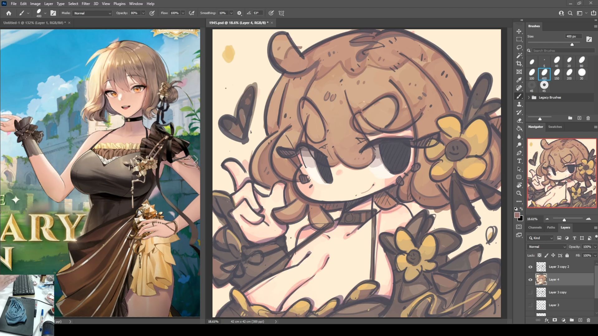Open the Smoothing dropdown arrow
The image size is (598, 336).
click(x=231, y=13)
